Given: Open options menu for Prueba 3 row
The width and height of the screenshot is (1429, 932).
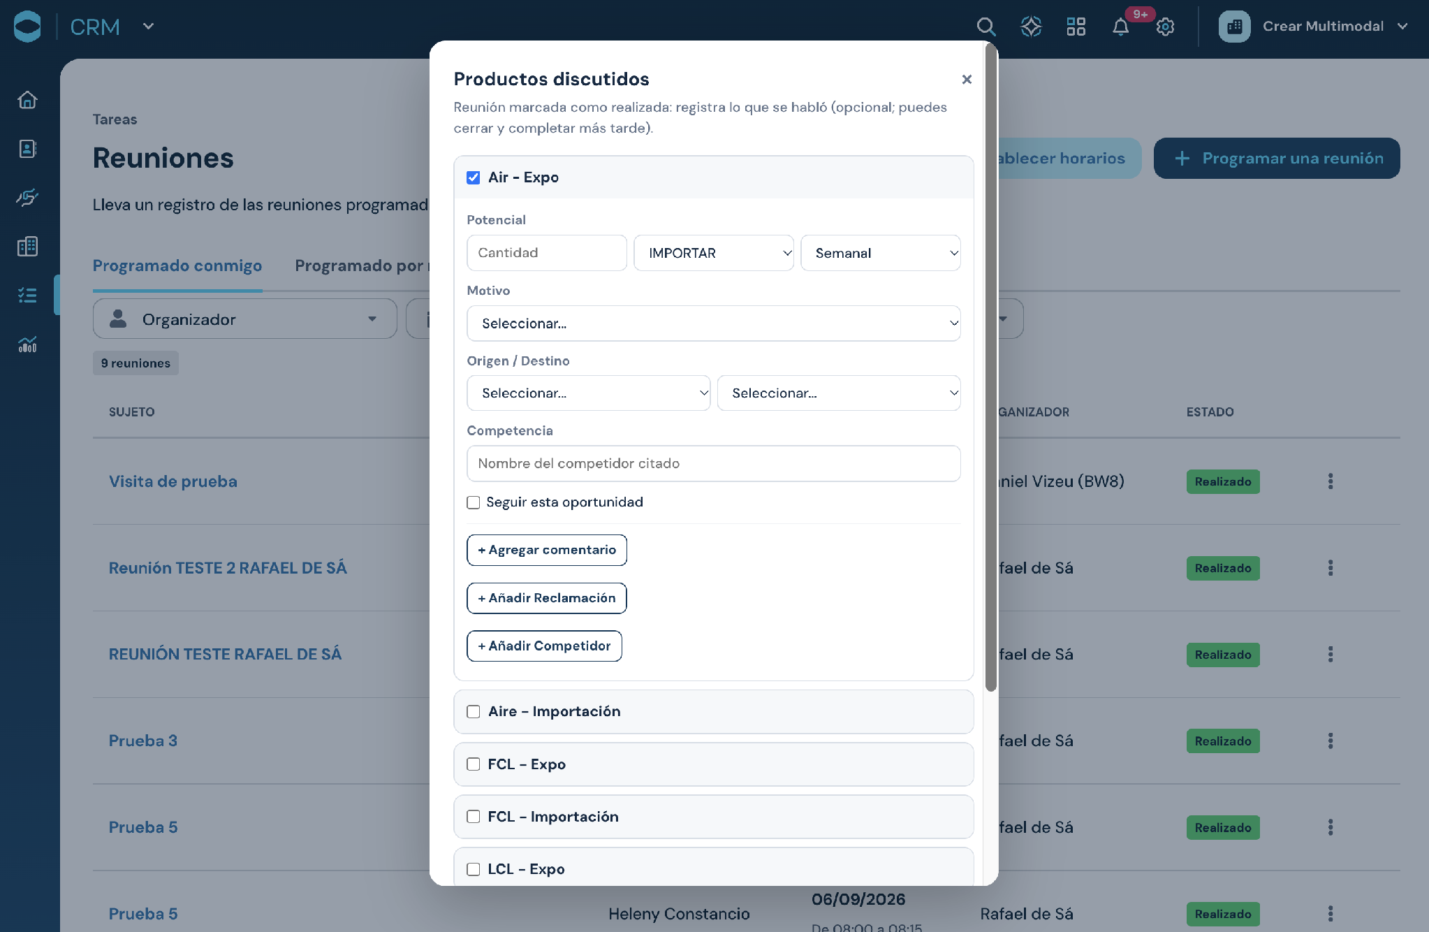Looking at the screenshot, I should click(1330, 741).
